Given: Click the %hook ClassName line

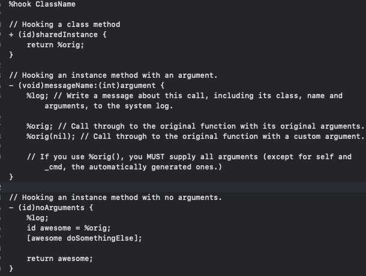Looking at the screenshot, I should 42,4.
